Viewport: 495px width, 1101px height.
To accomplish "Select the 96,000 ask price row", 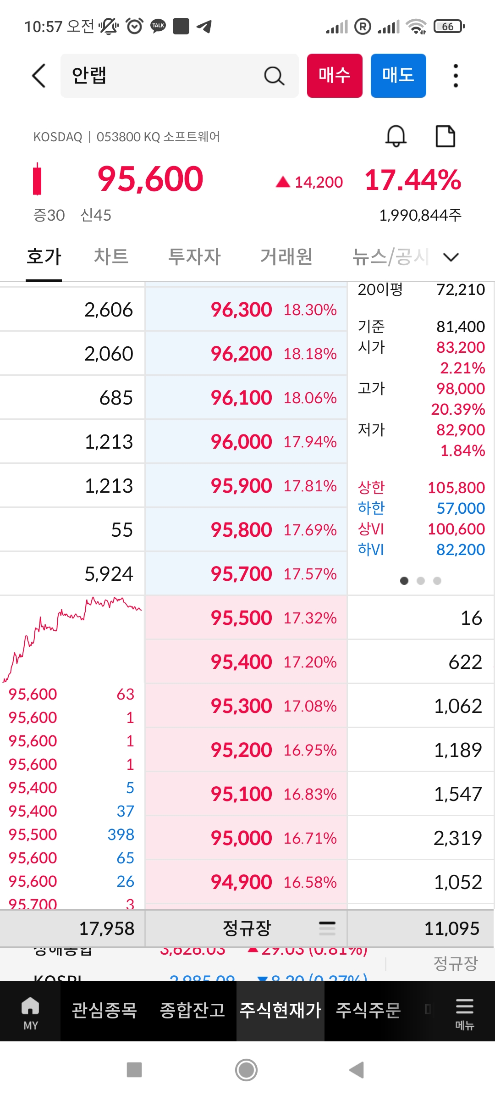I will [246, 442].
